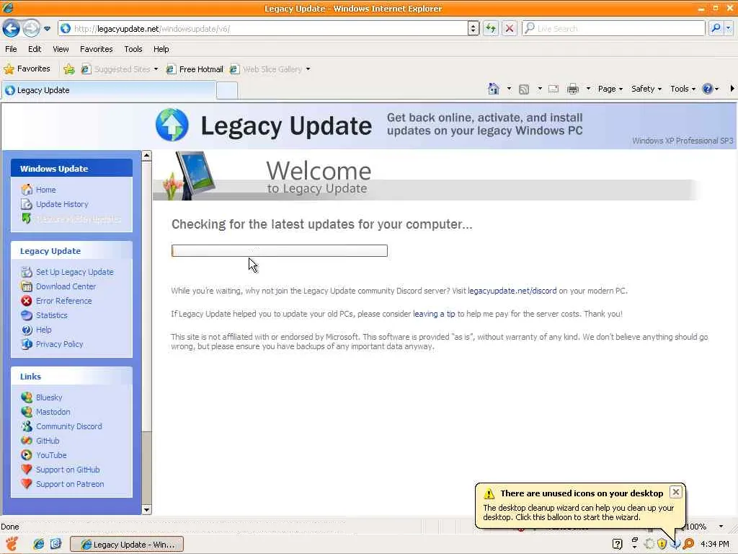Open the Favorites menu in menu bar
Image resolution: width=738 pixels, height=554 pixels.
click(x=96, y=49)
